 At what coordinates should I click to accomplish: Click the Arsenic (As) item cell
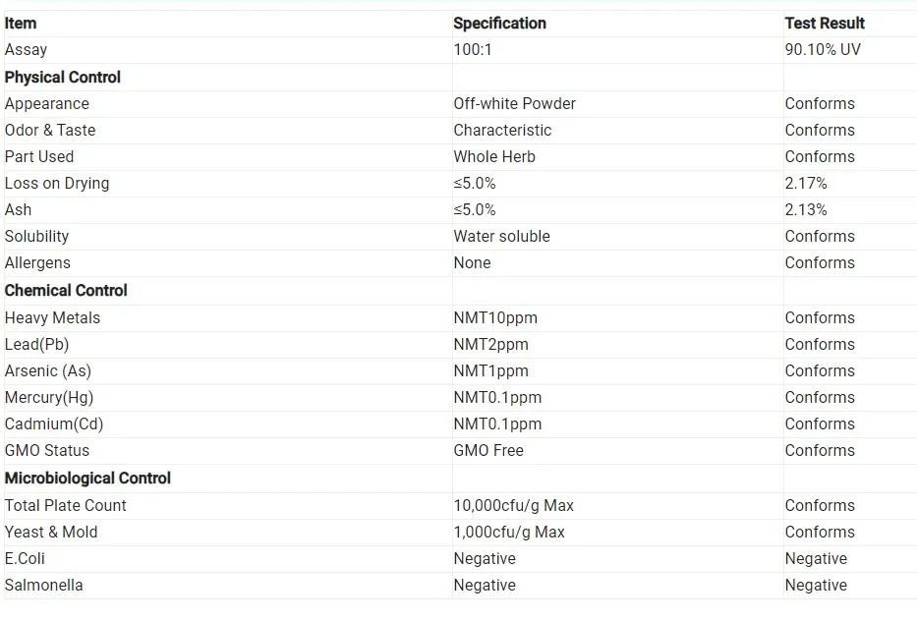48,370
